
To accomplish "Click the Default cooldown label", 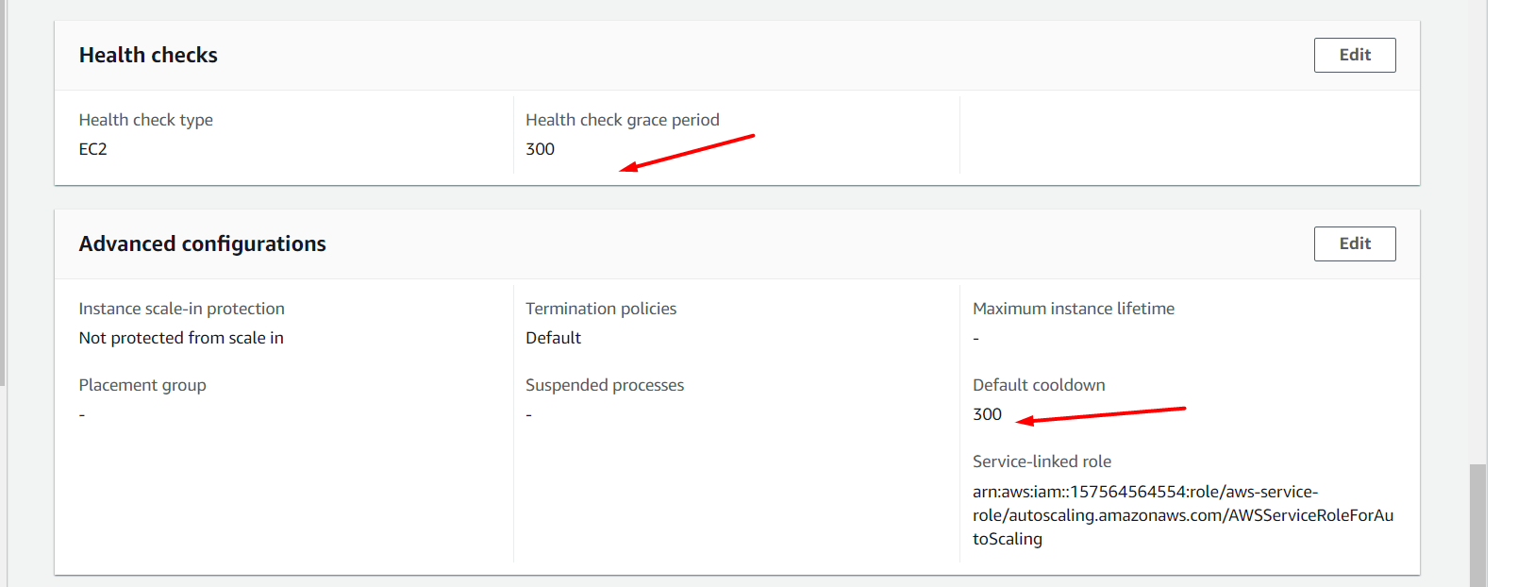I will click(x=1038, y=384).
